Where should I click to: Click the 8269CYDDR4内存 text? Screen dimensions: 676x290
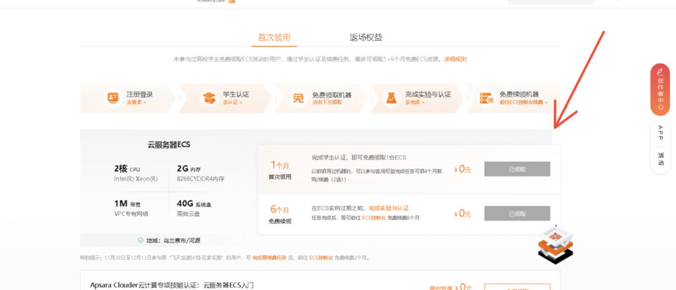pyautogui.click(x=201, y=178)
